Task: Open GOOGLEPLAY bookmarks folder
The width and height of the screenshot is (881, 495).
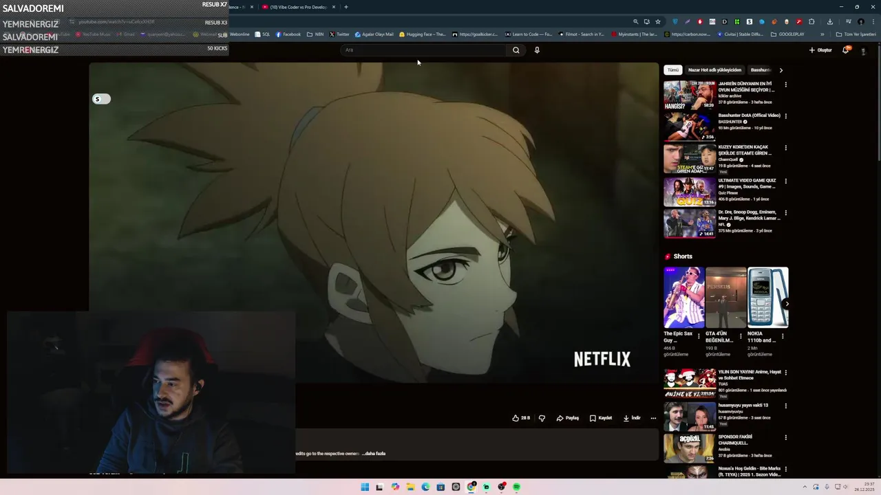Action: click(x=787, y=34)
